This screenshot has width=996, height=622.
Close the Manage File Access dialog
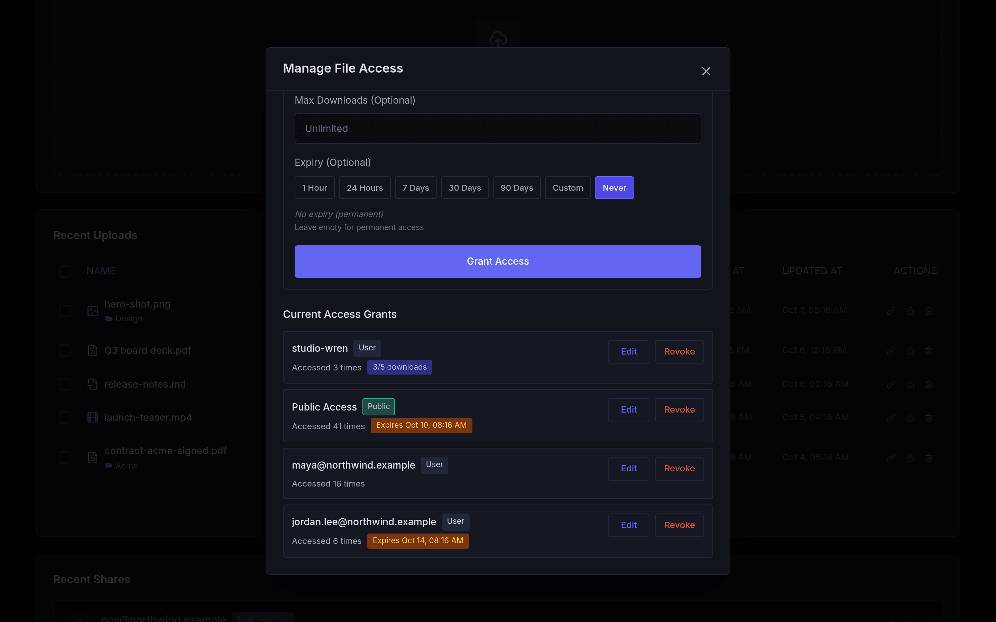point(706,71)
